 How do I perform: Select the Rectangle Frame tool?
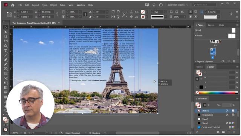coord(6,69)
